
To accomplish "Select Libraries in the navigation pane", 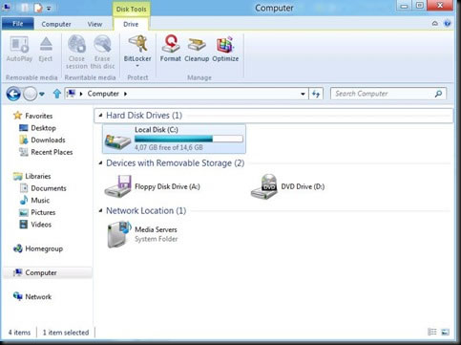I will (31, 176).
